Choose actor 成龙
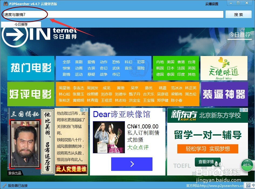The image size is (255, 189). [107, 88]
